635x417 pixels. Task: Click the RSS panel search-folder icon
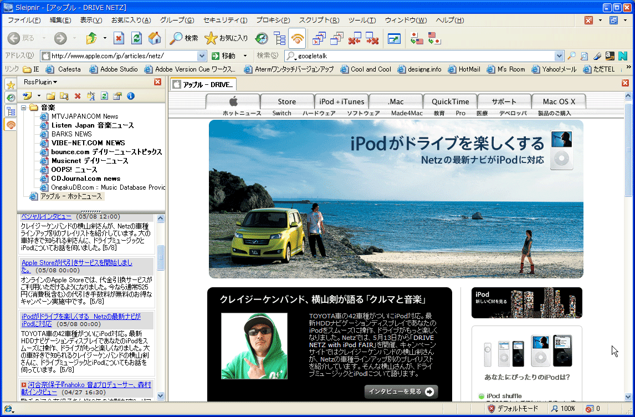click(64, 96)
